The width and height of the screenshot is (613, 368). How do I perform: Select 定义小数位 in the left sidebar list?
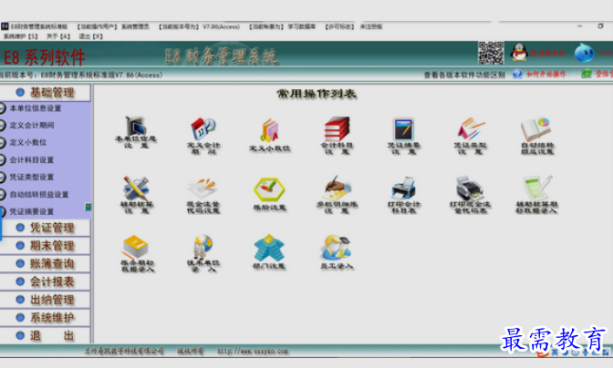point(28,142)
